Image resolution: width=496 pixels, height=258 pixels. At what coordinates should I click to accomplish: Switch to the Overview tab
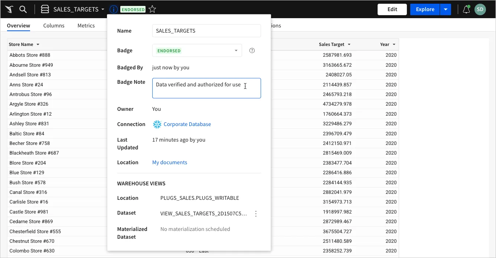coord(19,26)
